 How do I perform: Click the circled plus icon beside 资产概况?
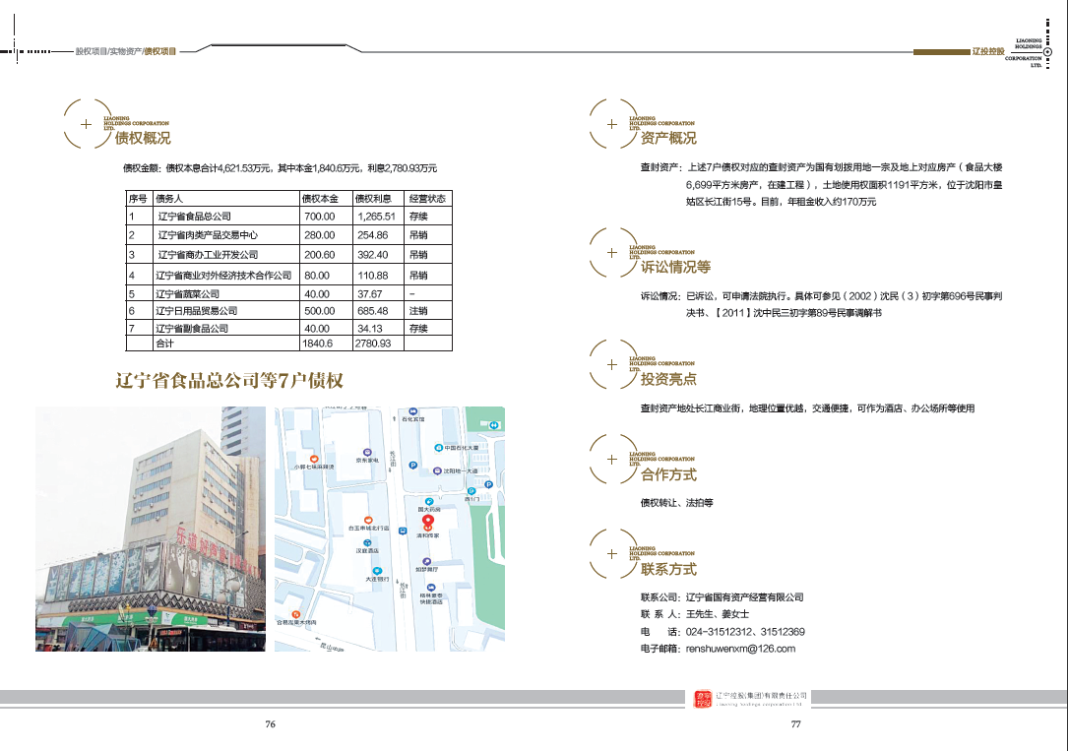click(611, 124)
